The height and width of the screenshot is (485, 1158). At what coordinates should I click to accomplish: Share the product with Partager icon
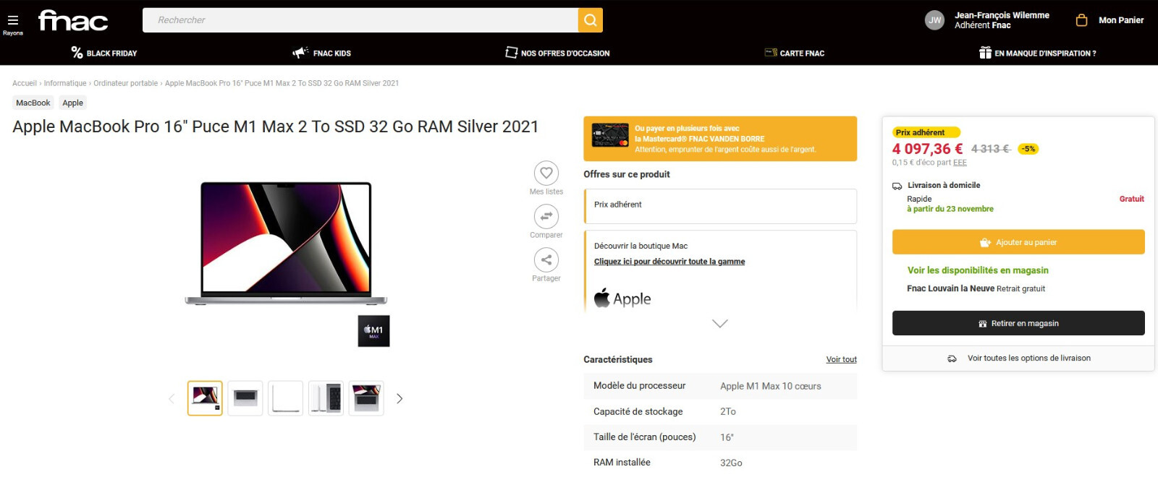pyautogui.click(x=546, y=259)
